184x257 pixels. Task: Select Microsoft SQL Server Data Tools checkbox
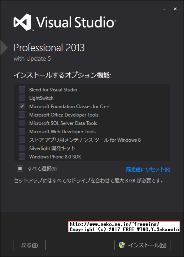pyautogui.click(x=22, y=123)
